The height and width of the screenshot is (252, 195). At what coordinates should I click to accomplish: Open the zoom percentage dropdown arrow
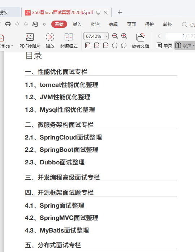coord(106,36)
